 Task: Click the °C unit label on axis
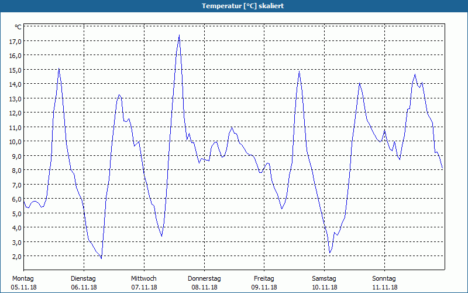18,27
